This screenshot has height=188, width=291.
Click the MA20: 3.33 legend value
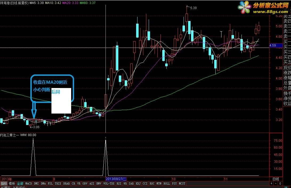tap(70, 3)
